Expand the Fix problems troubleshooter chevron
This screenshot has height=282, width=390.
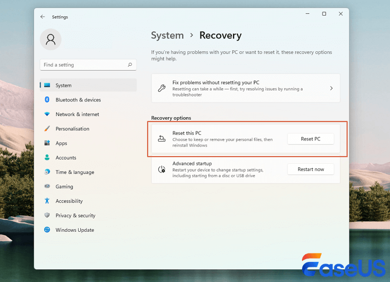(331, 89)
